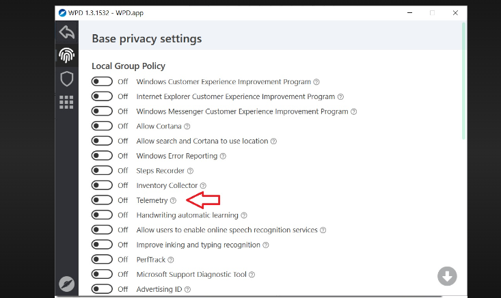This screenshot has height=298, width=501.
Task: Toggle the Telemetry switch
Action: pyautogui.click(x=102, y=200)
